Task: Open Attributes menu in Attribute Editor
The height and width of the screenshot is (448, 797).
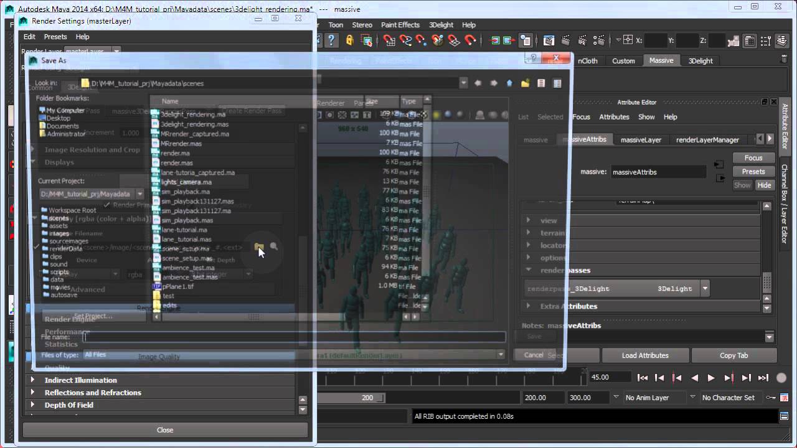Action: point(614,117)
